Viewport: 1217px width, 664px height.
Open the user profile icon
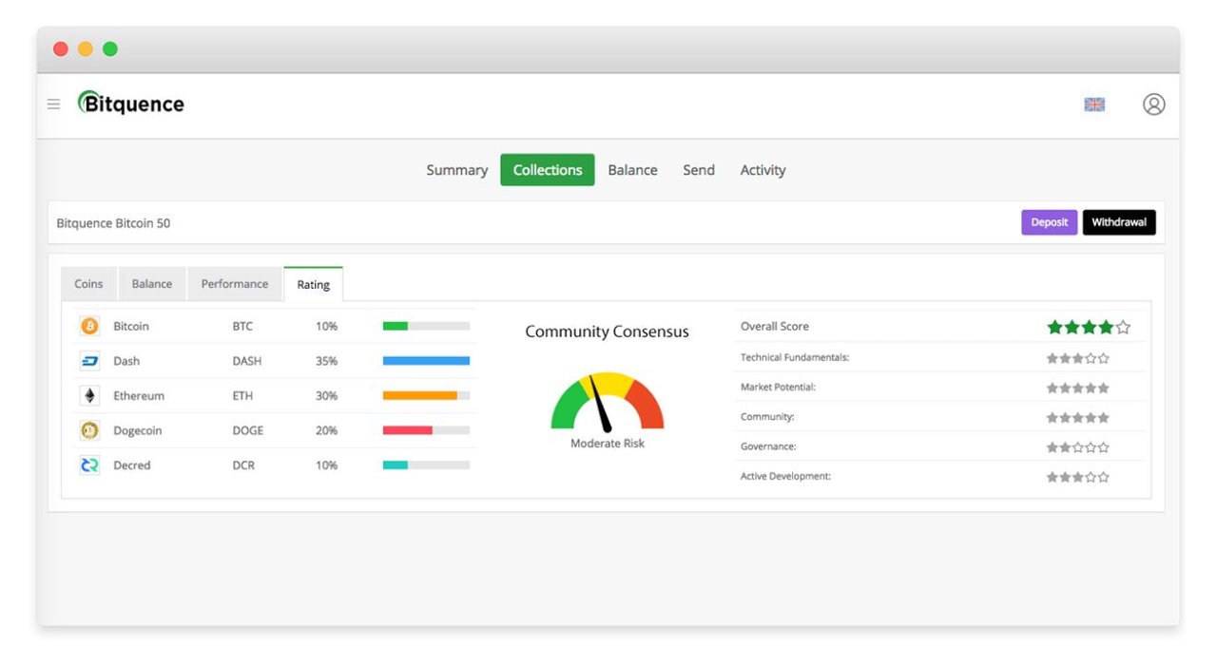[1153, 104]
